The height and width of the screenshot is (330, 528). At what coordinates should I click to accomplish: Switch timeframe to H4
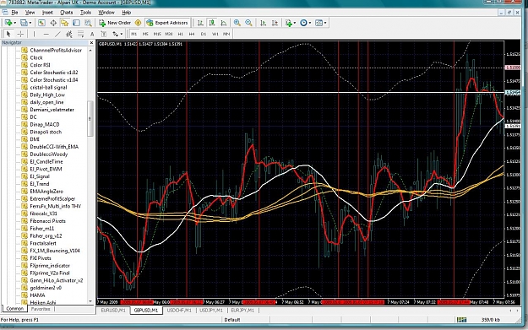click(192, 34)
